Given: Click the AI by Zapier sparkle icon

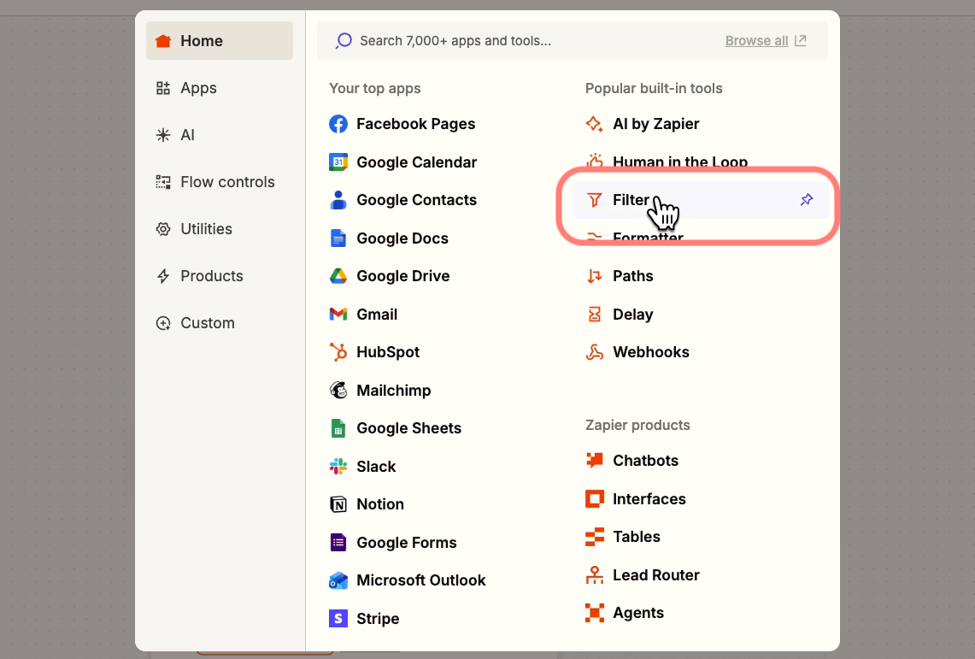Looking at the screenshot, I should [x=595, y=124].
